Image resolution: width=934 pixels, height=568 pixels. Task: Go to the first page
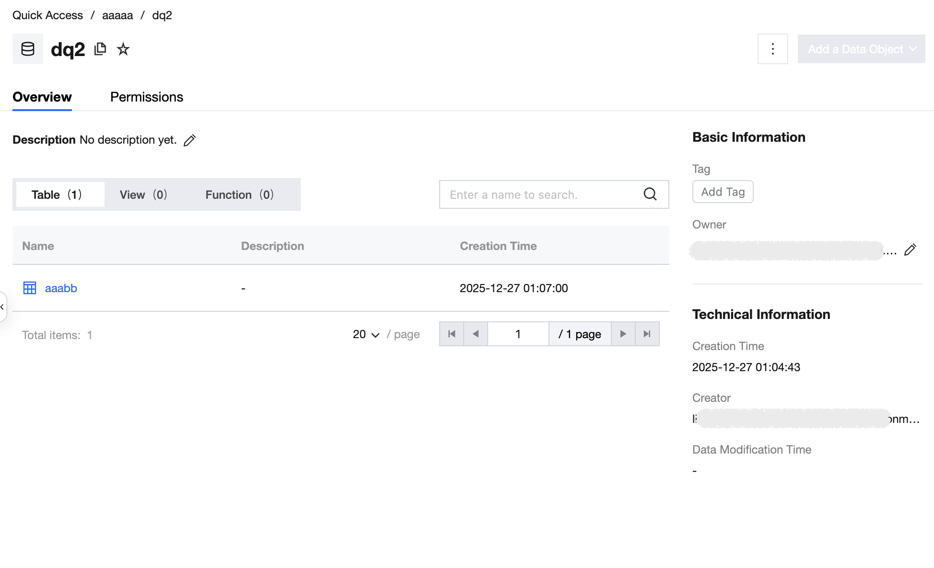(x=452, y=334)
